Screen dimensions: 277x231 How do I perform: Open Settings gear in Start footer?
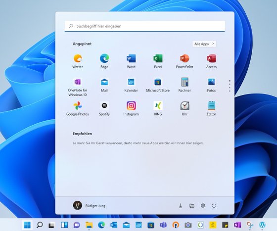click(x=203, y=206)
